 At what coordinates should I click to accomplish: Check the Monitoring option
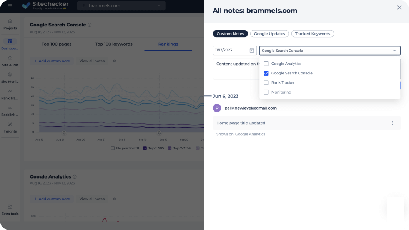click(x=266, y=92)
